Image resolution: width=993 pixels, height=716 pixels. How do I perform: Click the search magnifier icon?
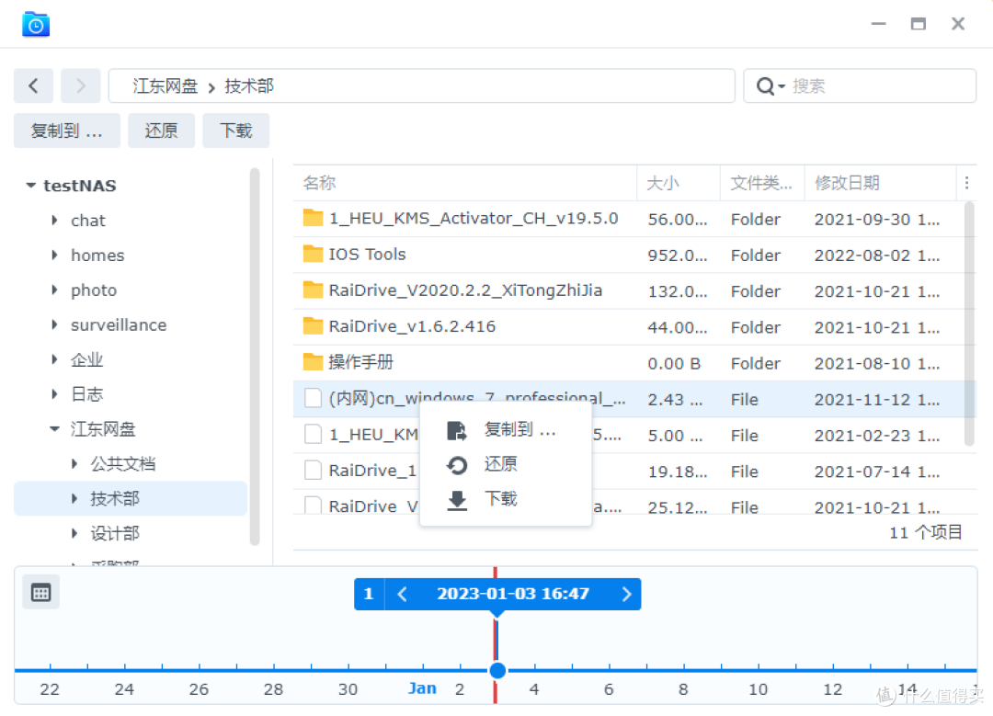765,85
